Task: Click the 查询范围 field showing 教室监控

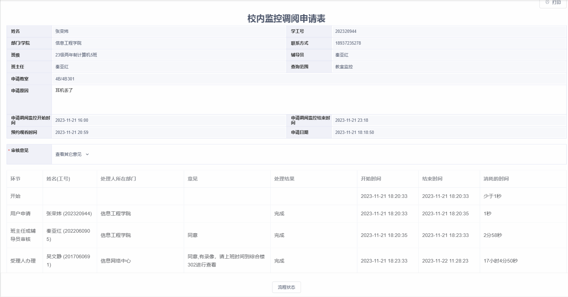Action: point(448,67)
